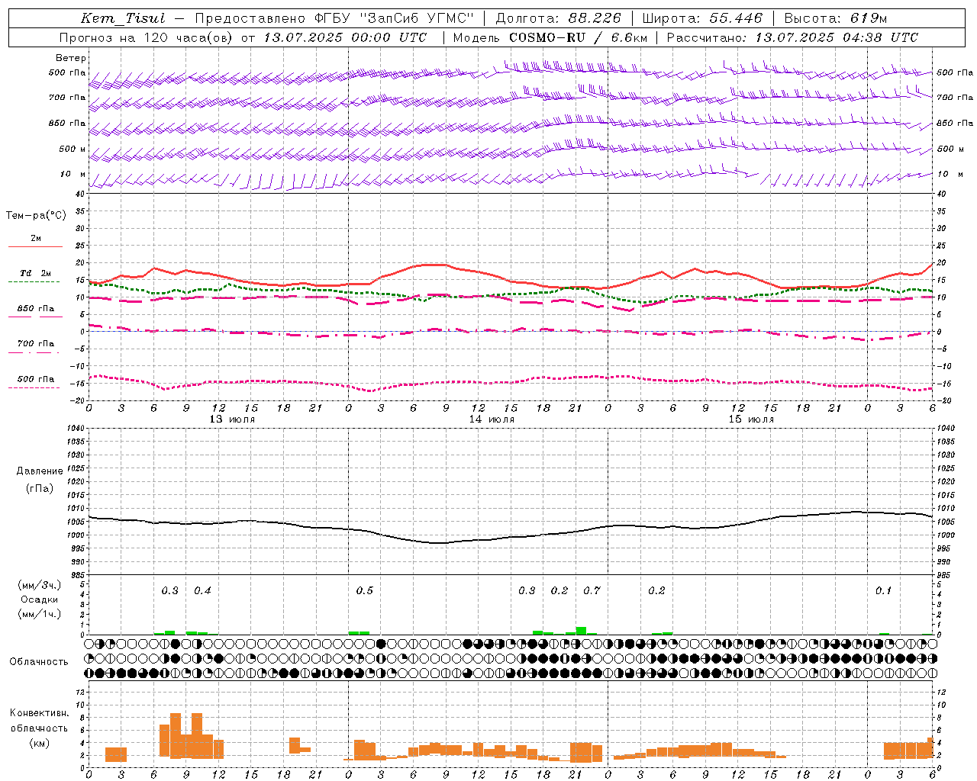Click the latitude value Широта: 55.446
977x781 pixels.
coord(702,18)
